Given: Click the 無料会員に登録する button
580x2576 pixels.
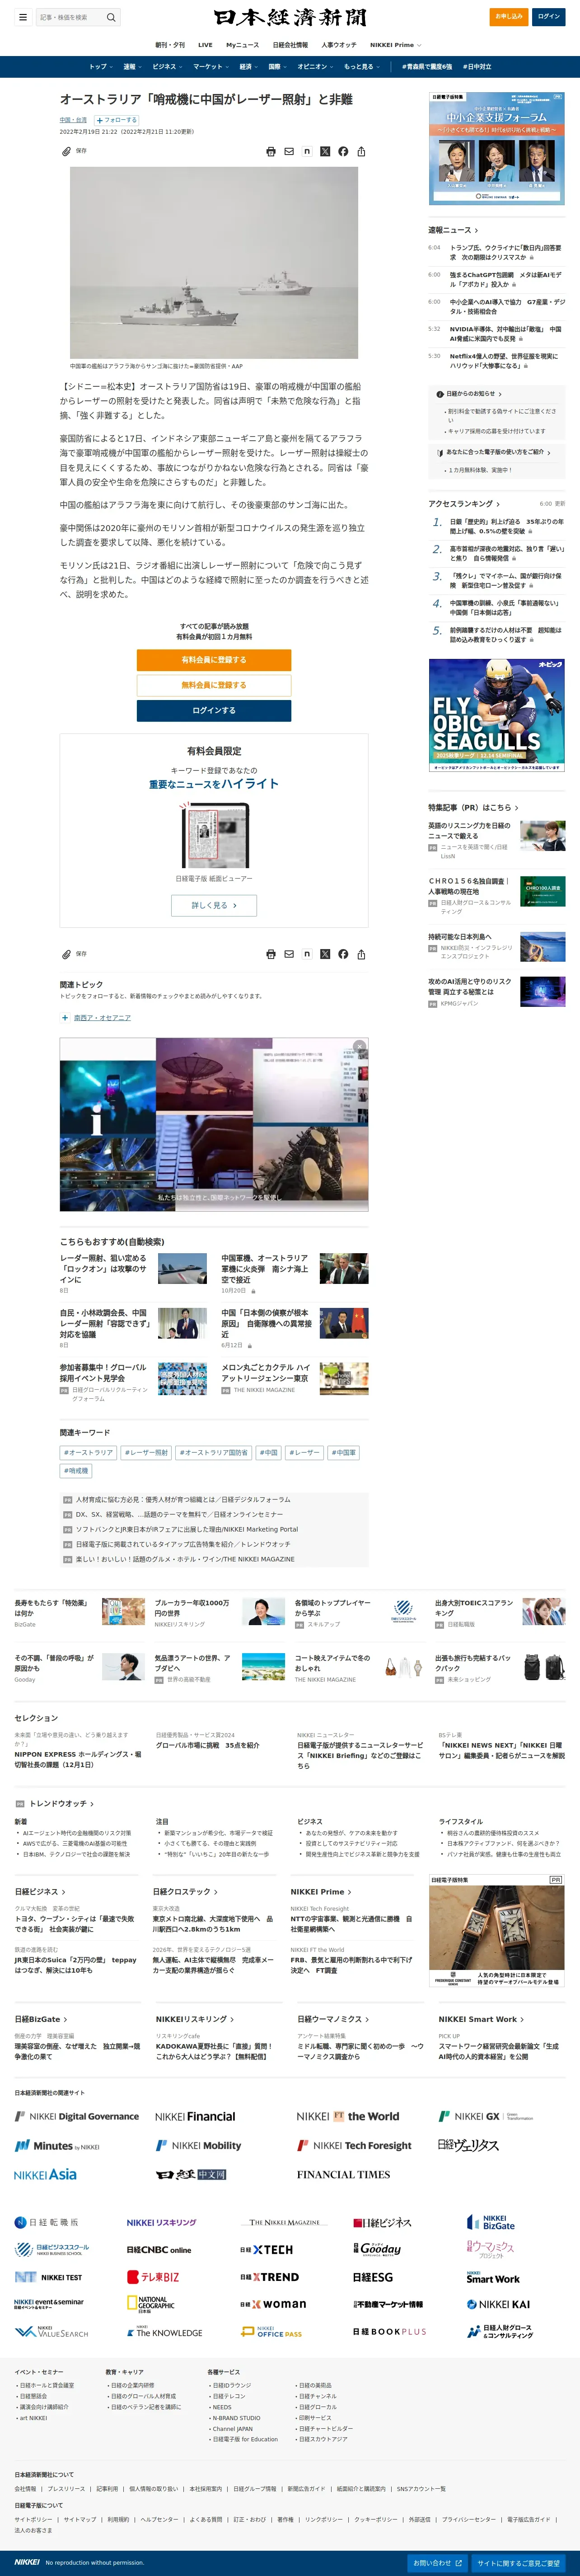Looking at the screenshot, I should click(214, 685).
